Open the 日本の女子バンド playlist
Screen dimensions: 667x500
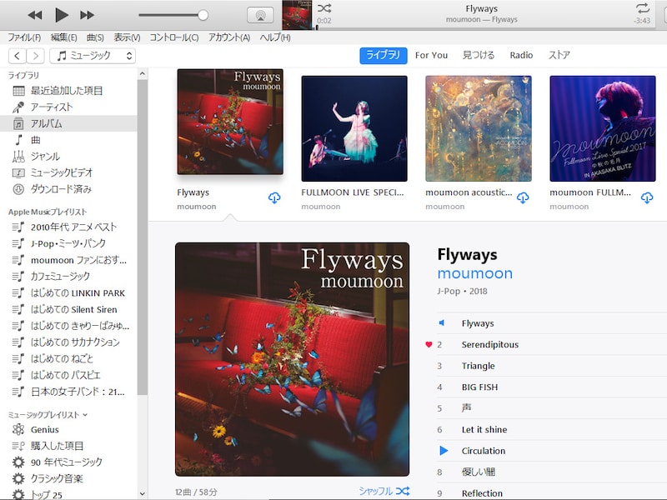point(68,392)
